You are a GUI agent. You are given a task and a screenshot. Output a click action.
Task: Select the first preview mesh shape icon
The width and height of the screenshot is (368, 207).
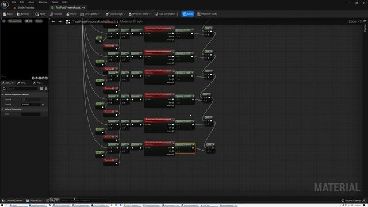pos(33,78)
